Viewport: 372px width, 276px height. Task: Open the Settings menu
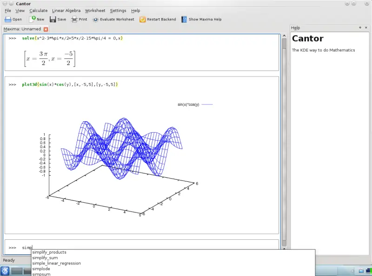(118, 11)
